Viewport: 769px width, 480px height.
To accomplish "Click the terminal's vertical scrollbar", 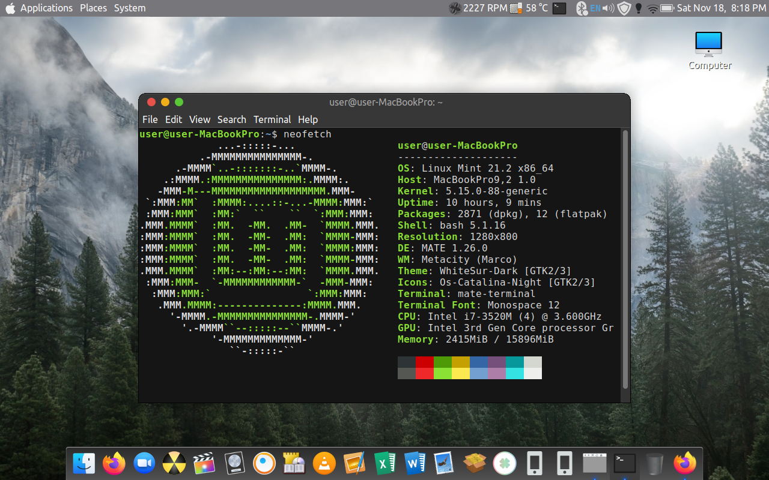I will click(x=625, y=259).
